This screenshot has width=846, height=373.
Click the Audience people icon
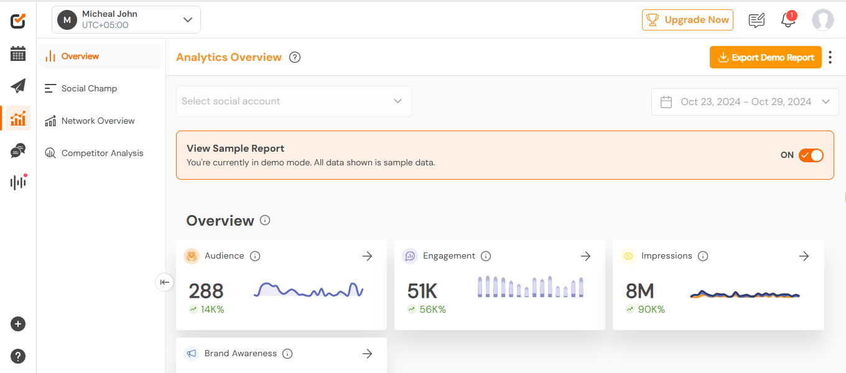pos(191,256)
